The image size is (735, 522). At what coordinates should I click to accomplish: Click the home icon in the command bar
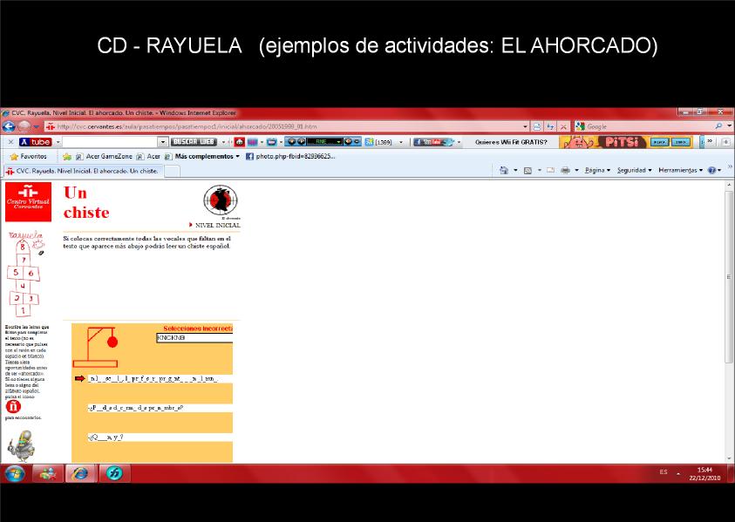click(x=504, y=170)
